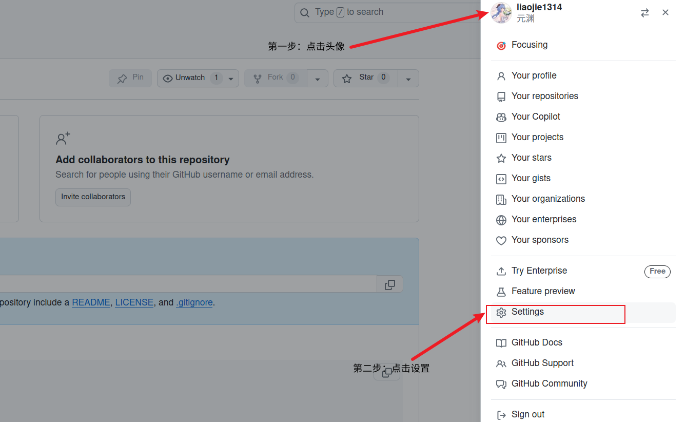This screenshot has width=686, height=422.
Task: Click the project board icon beside Your projects
Action: 501,138
